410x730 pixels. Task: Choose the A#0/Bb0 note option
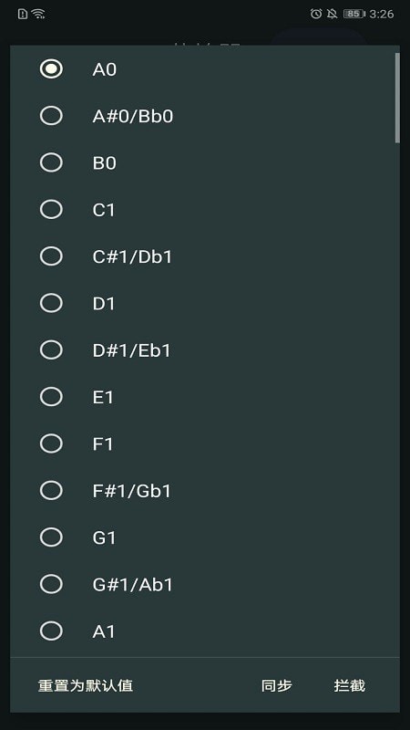tap(51, 116)
